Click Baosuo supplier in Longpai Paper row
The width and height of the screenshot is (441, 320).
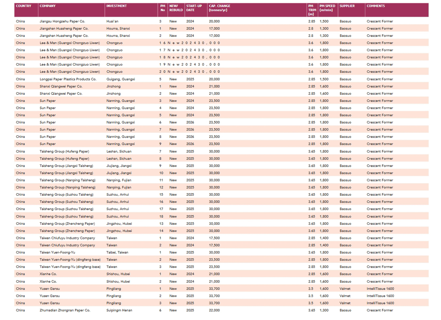tap(345, 79)
